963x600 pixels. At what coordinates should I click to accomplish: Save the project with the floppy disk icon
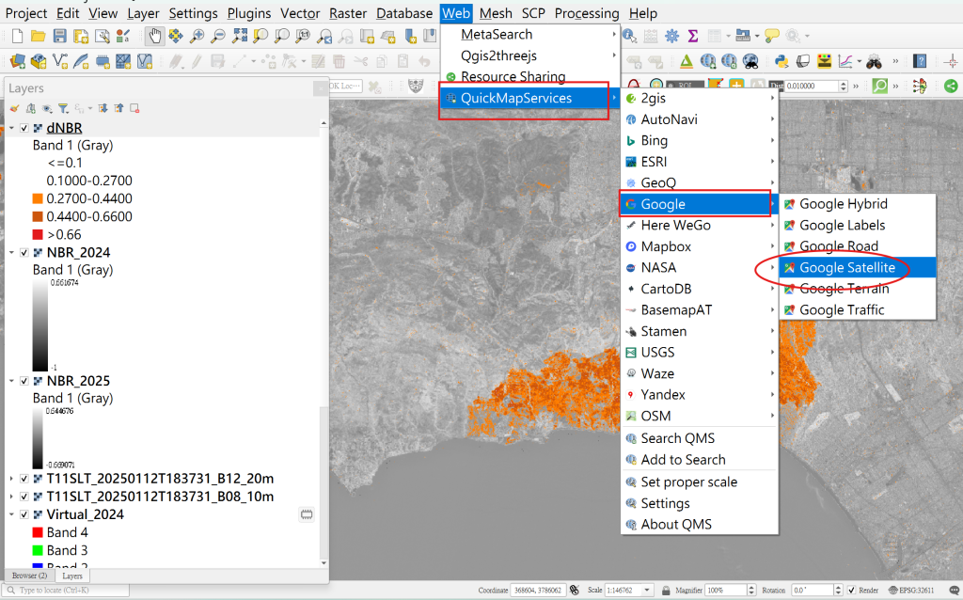point(59,37)
